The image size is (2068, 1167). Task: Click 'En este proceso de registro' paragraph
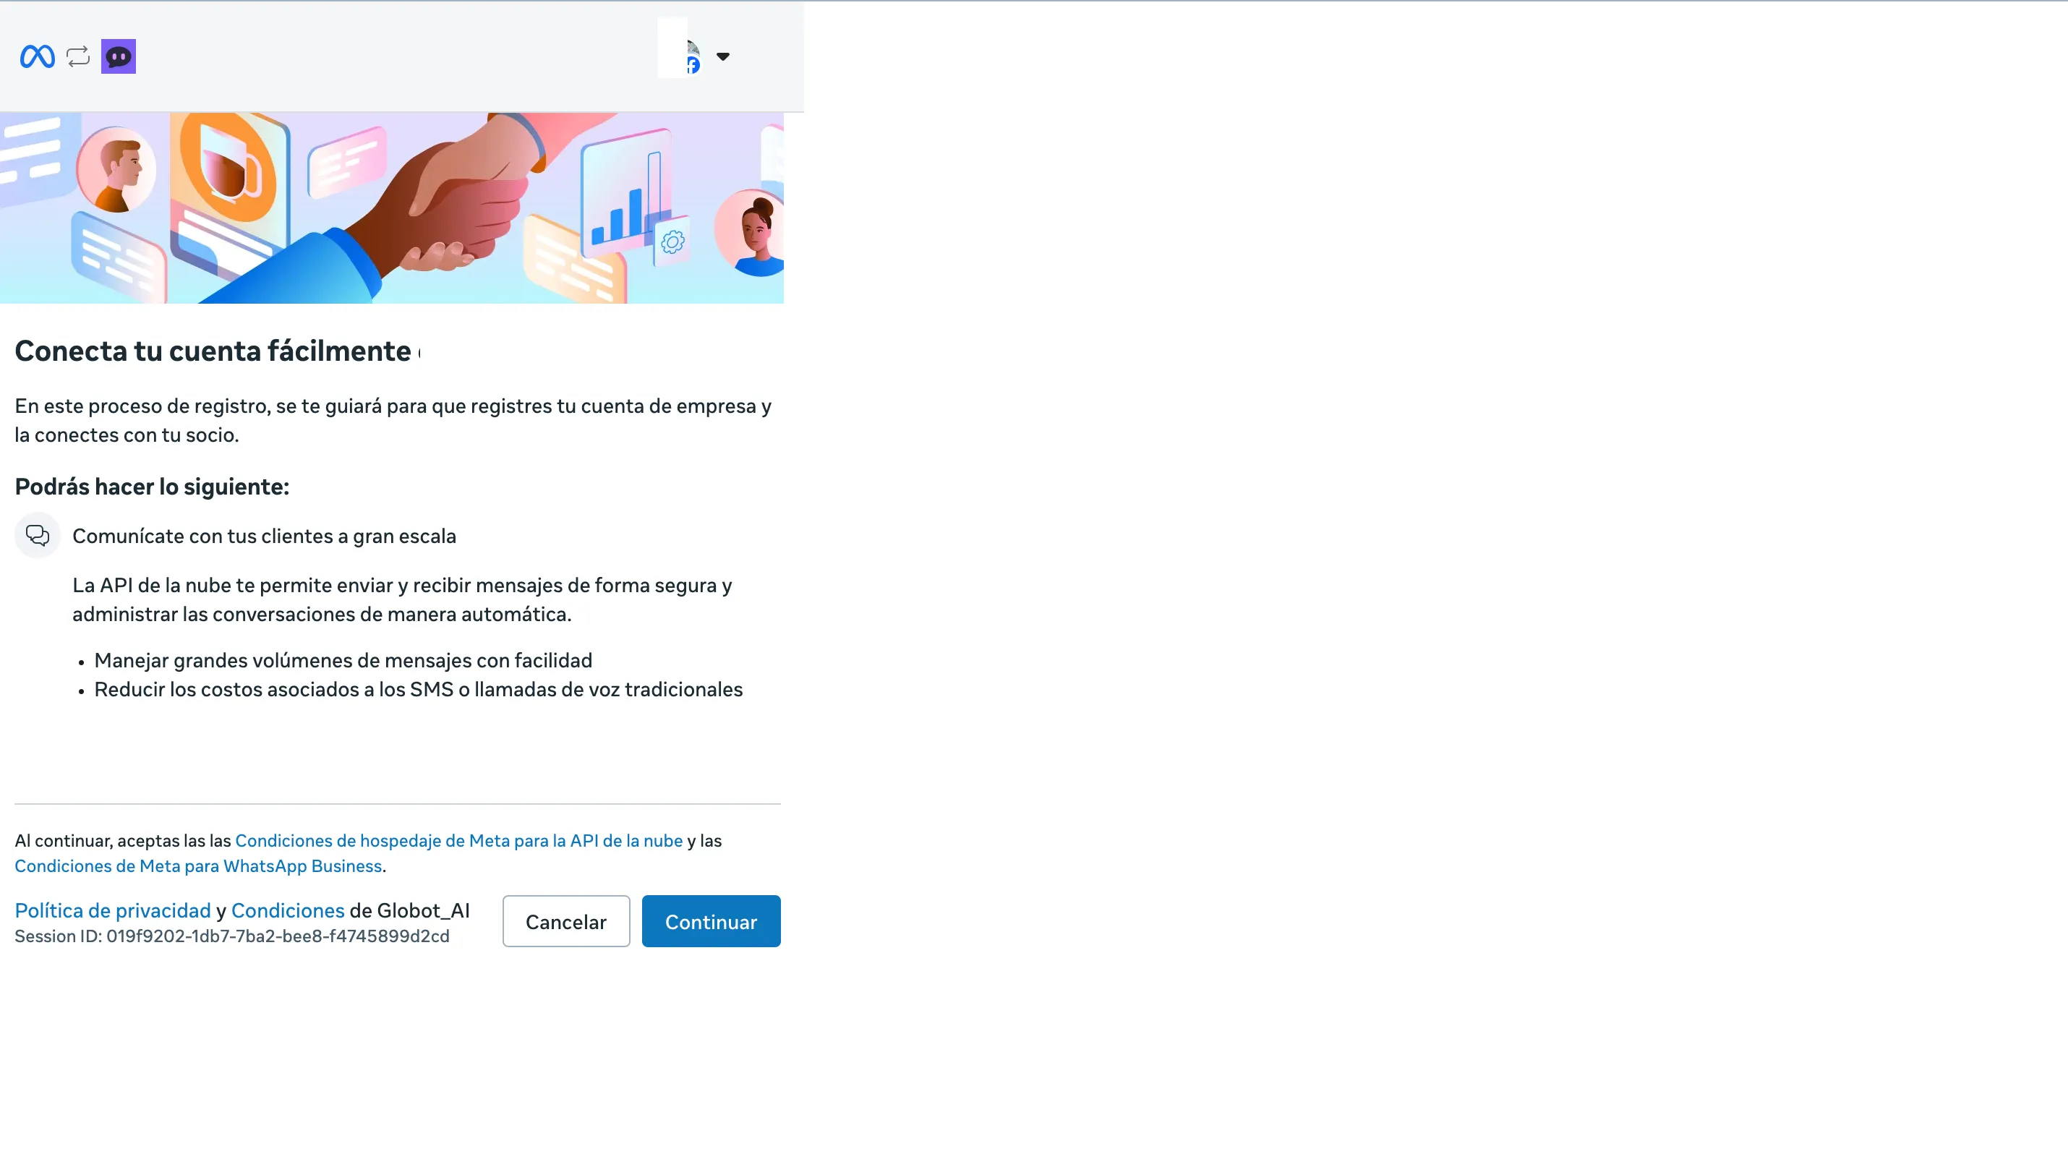coord(393,421)
